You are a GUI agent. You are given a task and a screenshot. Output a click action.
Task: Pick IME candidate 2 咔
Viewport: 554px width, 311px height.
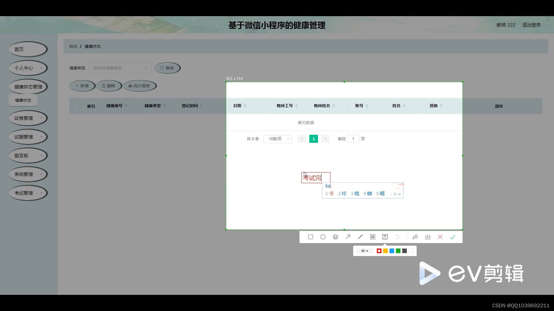click(x=342, y=194)
